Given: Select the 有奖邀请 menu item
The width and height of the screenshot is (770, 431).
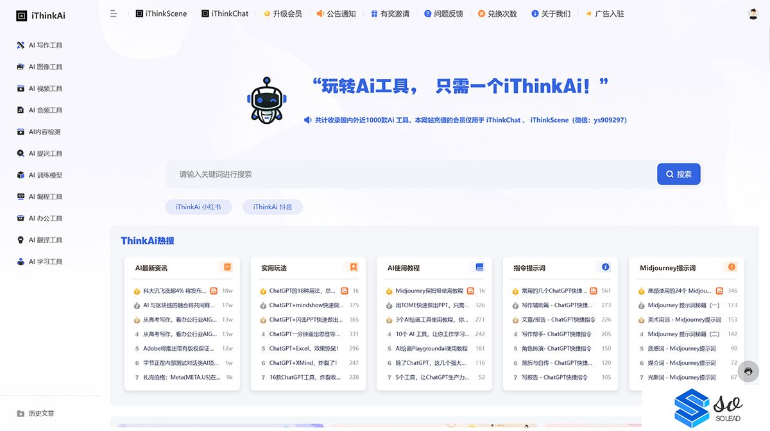Looking at the screenshot, I should [x=390, y=13].
